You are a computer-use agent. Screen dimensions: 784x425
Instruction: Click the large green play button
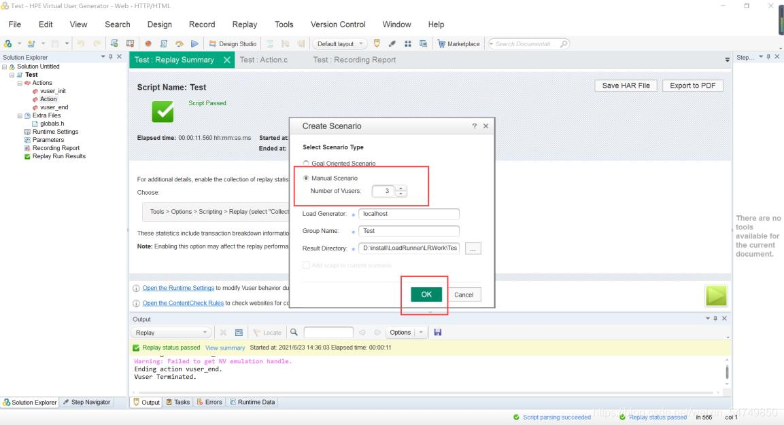716,295
